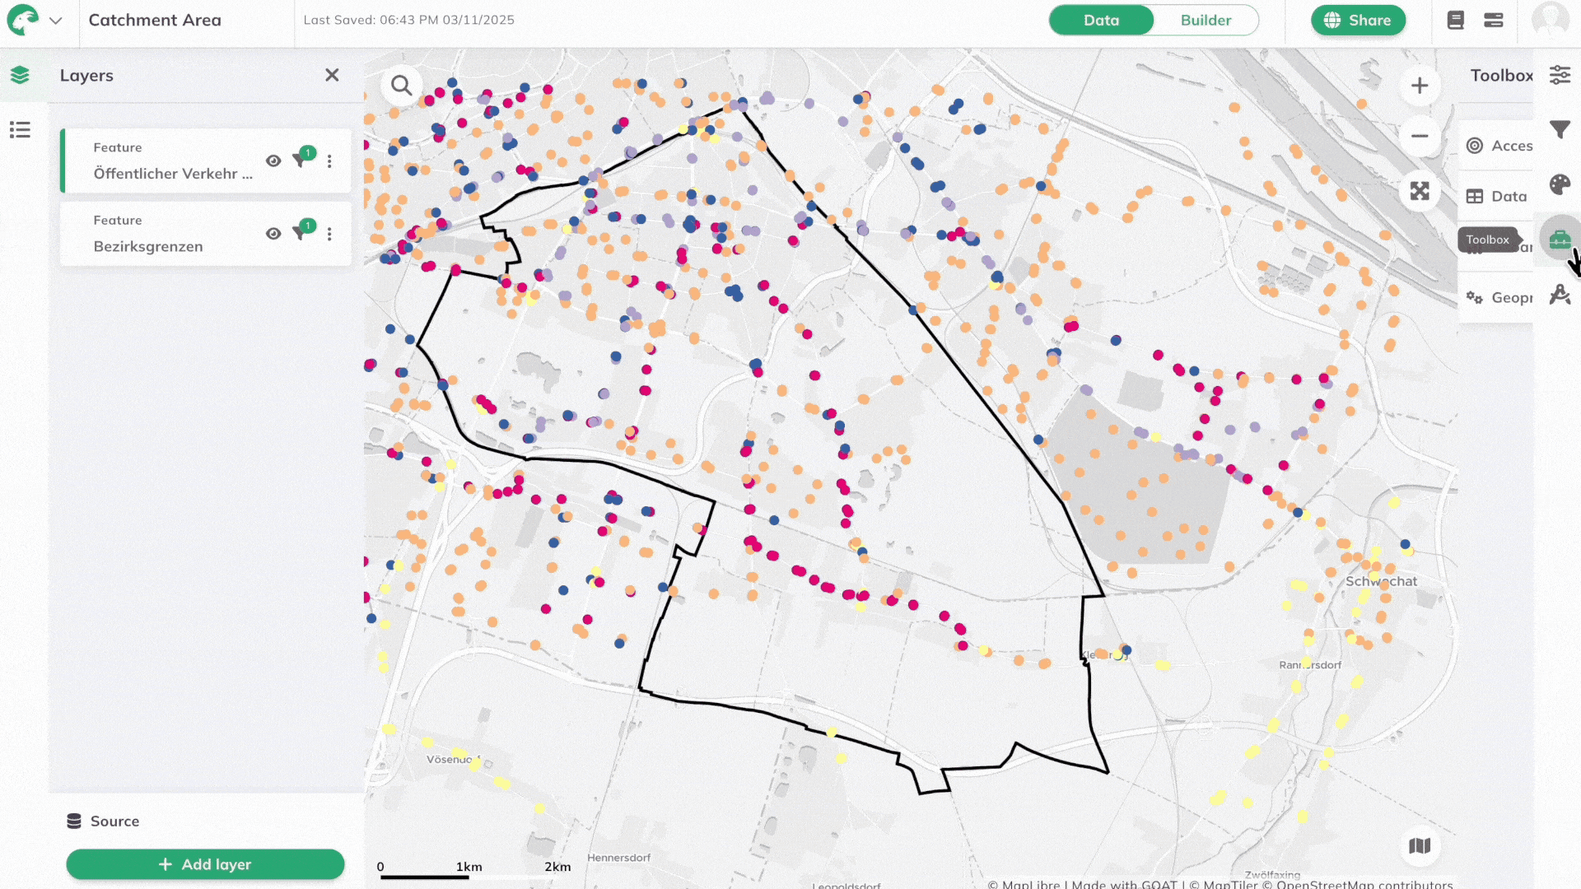This screenshot has width=1581, height=889.
Task: Click the Catchment Area title field
Action: click(154, 20)
